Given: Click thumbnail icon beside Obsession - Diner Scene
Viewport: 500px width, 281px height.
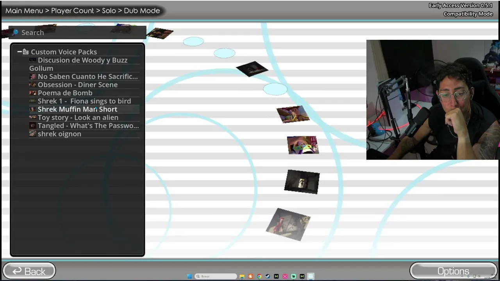Looking at the screenshot, I should [33, 85].
